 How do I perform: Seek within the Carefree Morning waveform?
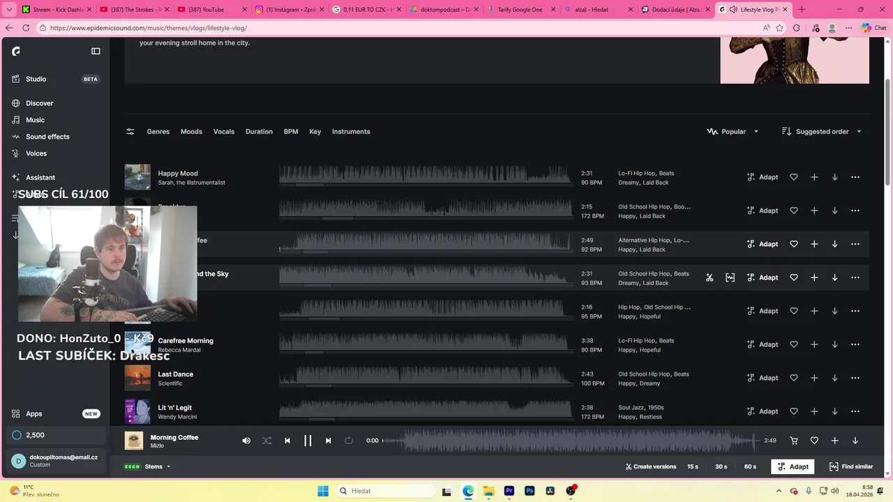pos(426,342)
